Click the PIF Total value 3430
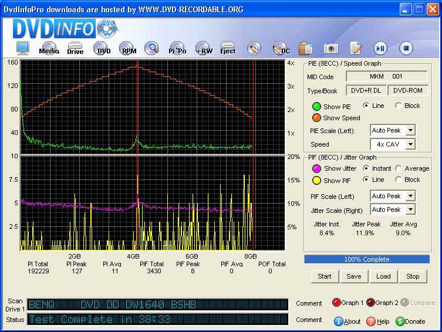Image resolution: width=442 pixels, height=332 pixels. click(x=154, y=271)
